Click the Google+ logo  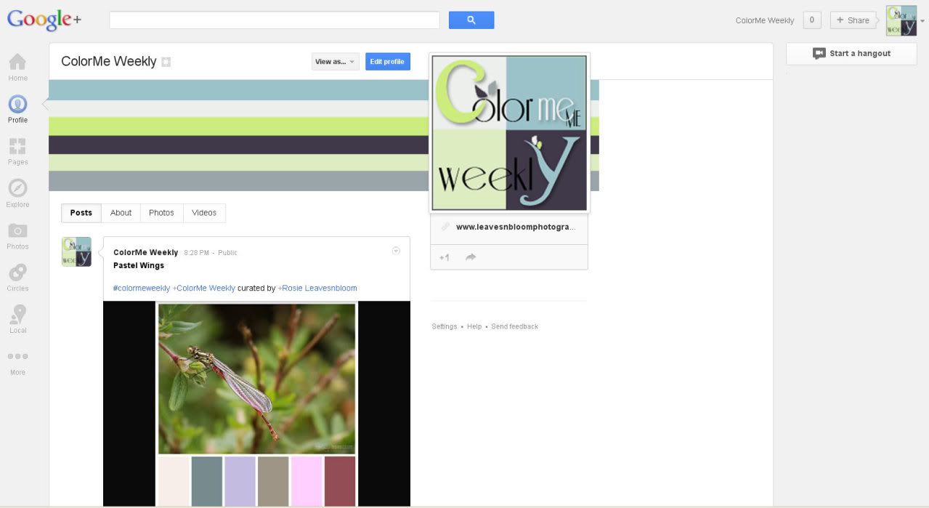pyautogui.click(x=44, y=20)
